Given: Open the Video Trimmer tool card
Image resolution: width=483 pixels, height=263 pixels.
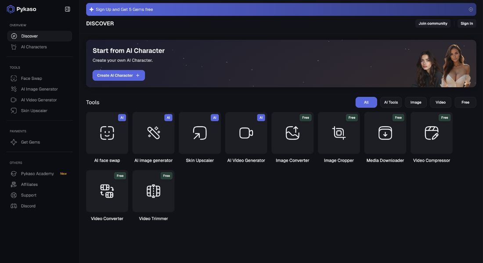Looking at the screenshot, I should [153, 191].
